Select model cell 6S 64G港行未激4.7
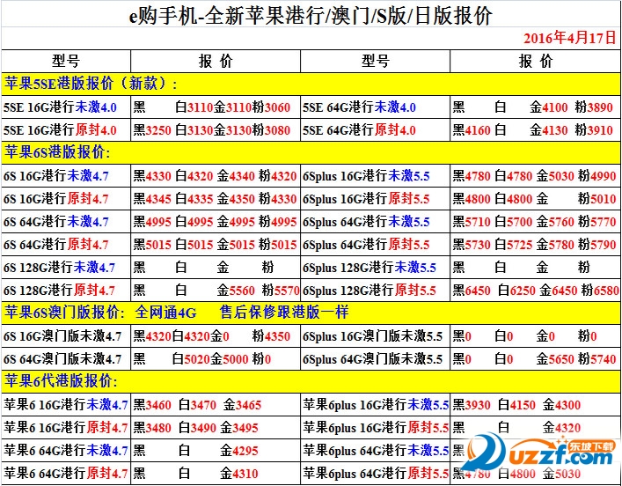622x486 pixels. (x=56, y=222)
